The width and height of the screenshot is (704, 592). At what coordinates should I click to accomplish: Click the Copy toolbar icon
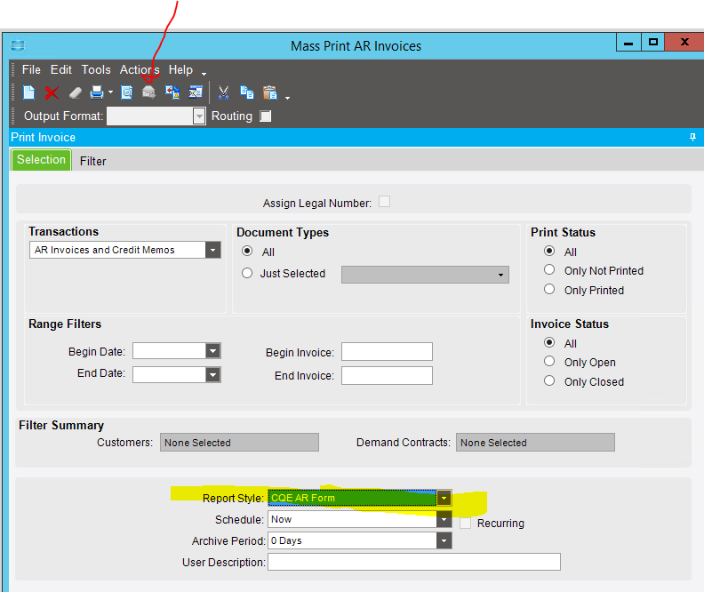pyautogui.click(x=246, y=92)
